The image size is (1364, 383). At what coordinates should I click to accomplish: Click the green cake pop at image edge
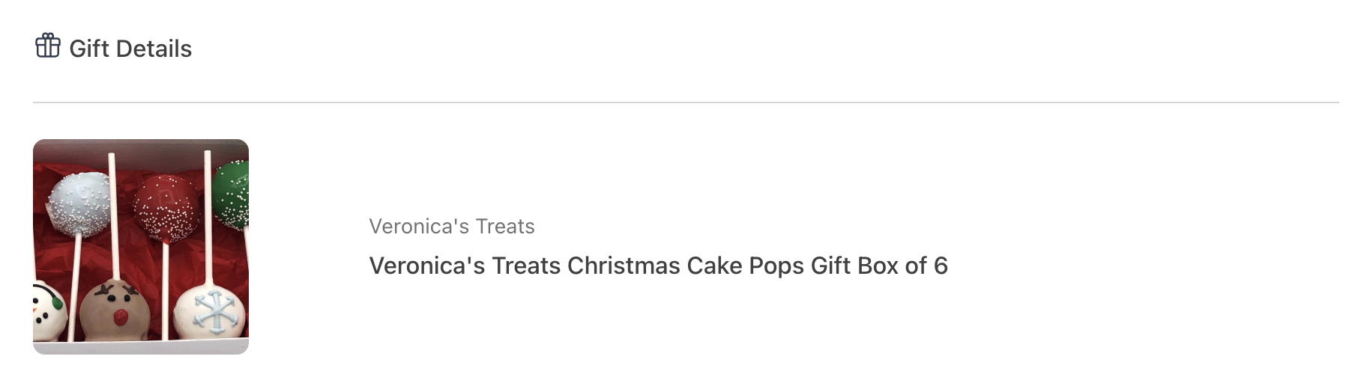point(232,194)
